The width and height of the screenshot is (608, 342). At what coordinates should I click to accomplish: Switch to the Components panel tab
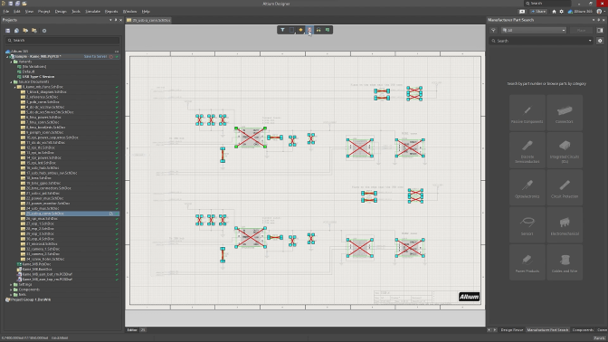pyautogui.click(x=583, y=330)
